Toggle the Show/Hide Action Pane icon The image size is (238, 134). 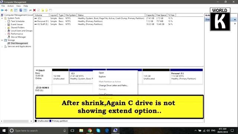tap(25, 10)
